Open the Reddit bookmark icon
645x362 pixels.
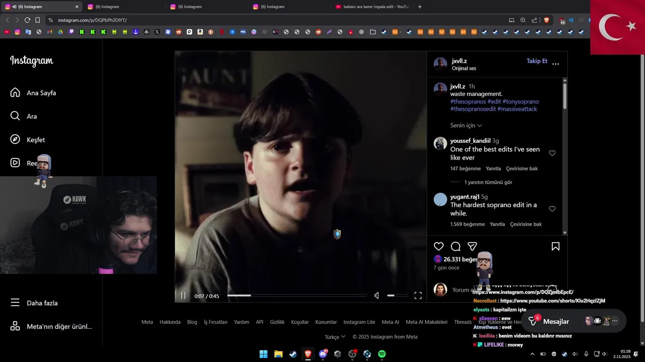click(178, 32)
